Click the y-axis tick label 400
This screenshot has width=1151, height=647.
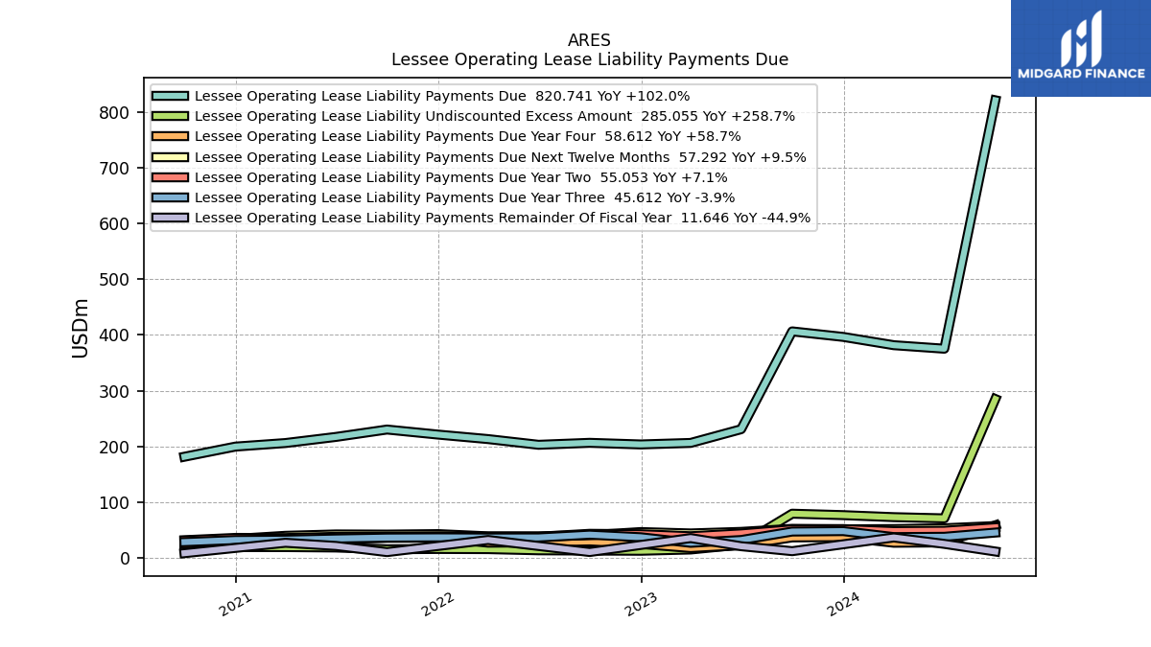click(x=116, y=335)
